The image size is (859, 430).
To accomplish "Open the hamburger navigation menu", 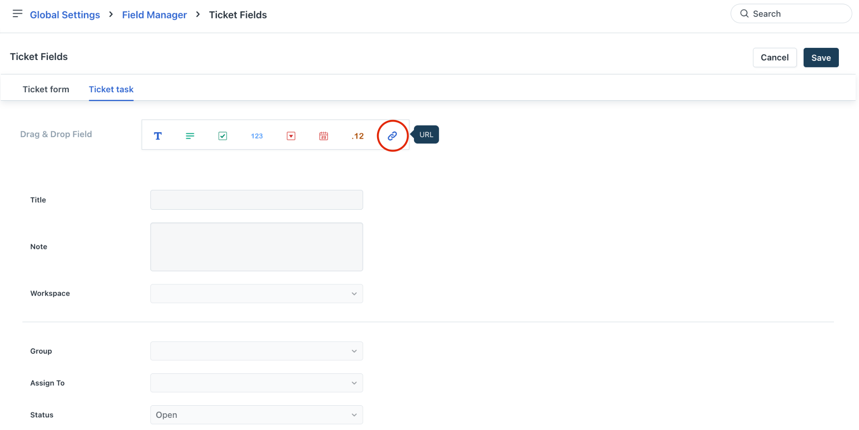I will pos(17,14).
